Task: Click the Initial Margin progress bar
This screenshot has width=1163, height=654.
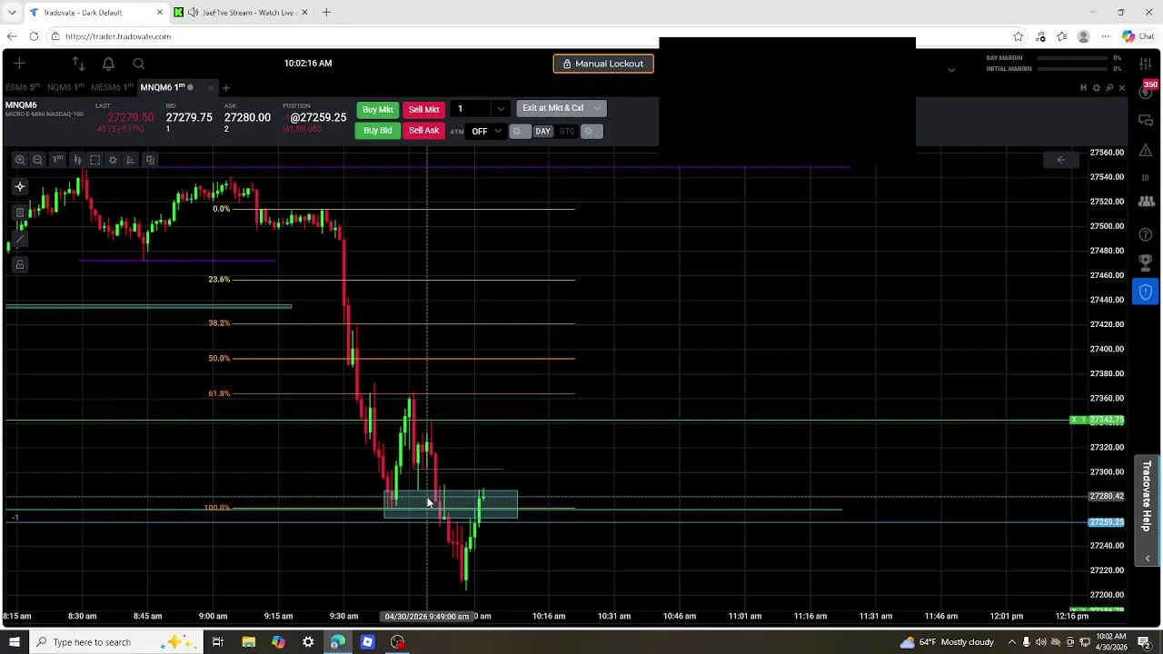Action: click(1073, 69)
